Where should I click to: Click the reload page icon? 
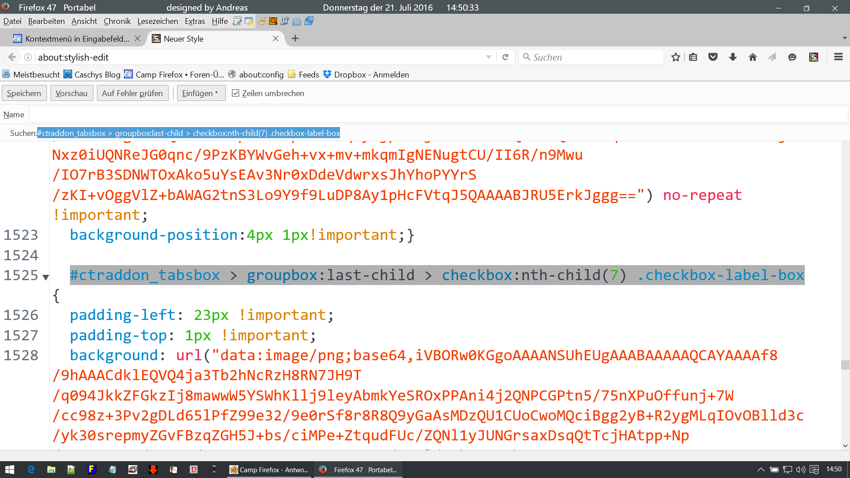tap(505, 57)
